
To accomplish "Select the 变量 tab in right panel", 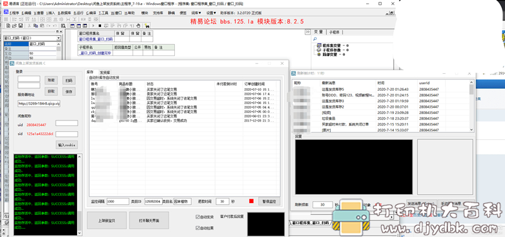I will 319,32.
